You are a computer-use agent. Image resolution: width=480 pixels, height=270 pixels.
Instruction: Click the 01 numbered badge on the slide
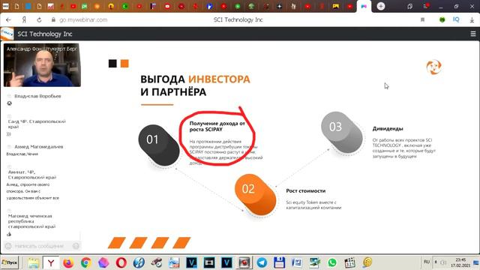click(x=159, y=145)
